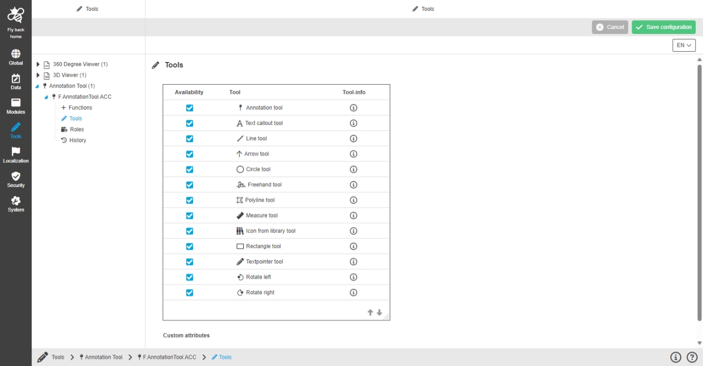Go to Modules in the sidebar
Image resolution: width=703 pixels, height=366 pixels.
click(16, 103)
